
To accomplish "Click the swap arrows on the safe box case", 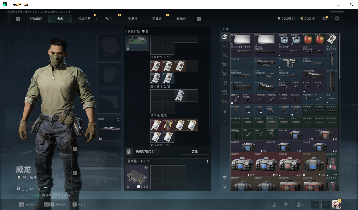I will point(146,168).
